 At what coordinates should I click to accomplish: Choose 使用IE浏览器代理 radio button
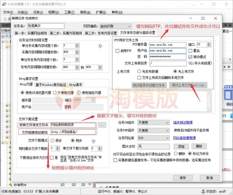coord(22,93)
